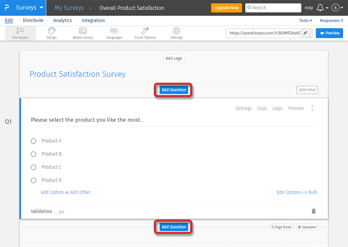Switch to the Distribute tab
The height and width of the screenshot is (247, 348).
pos(33,20)
